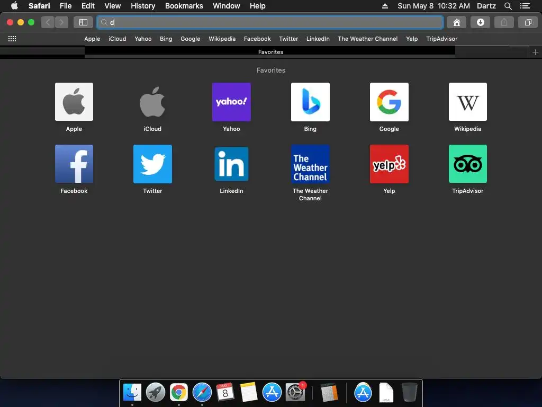
Task: Open the Dartz user menu
Action: click(486, 6)
